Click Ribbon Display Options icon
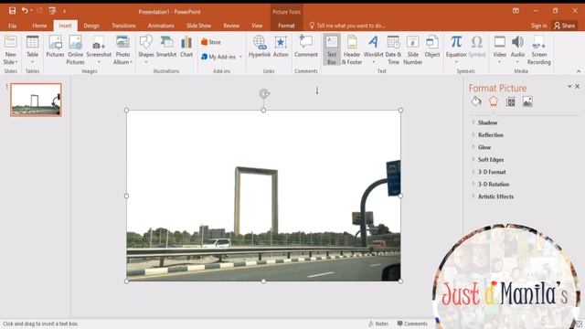585x329 pixels. click(516, 11)
